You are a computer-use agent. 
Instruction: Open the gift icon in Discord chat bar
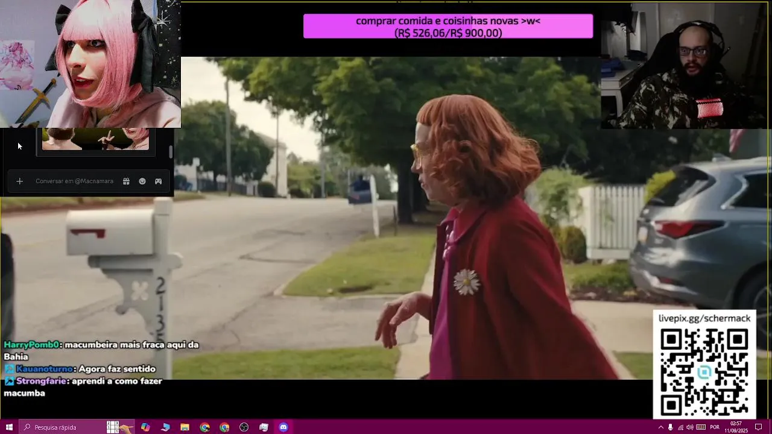pyautogui.click(x=126, y=181)
